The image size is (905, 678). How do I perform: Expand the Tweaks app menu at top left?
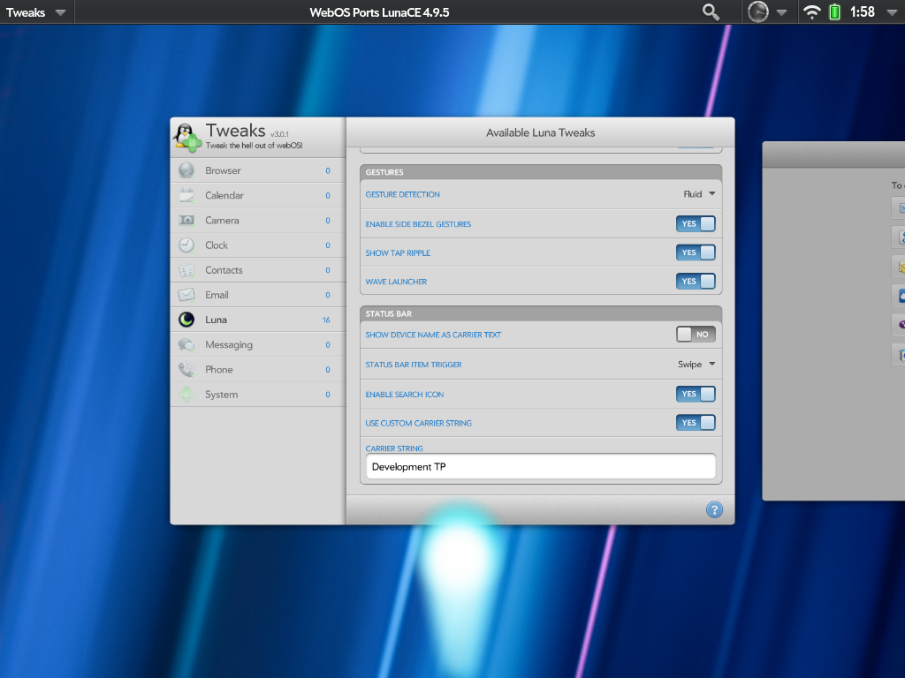tap(35, 12)
